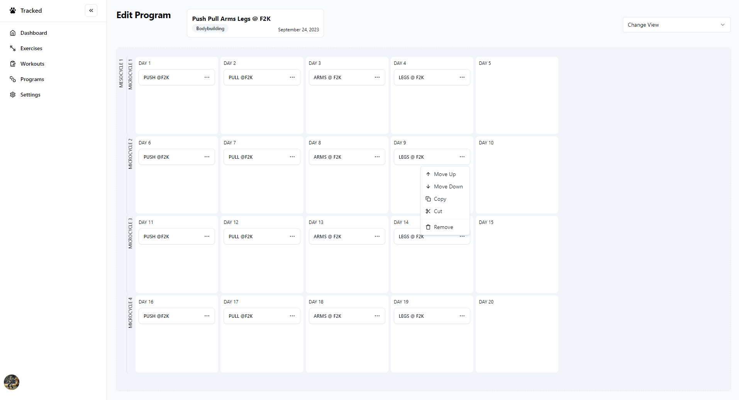Open the user profile avatar
This screenshot has height=400, width=739.
click(x=12, y=382)
